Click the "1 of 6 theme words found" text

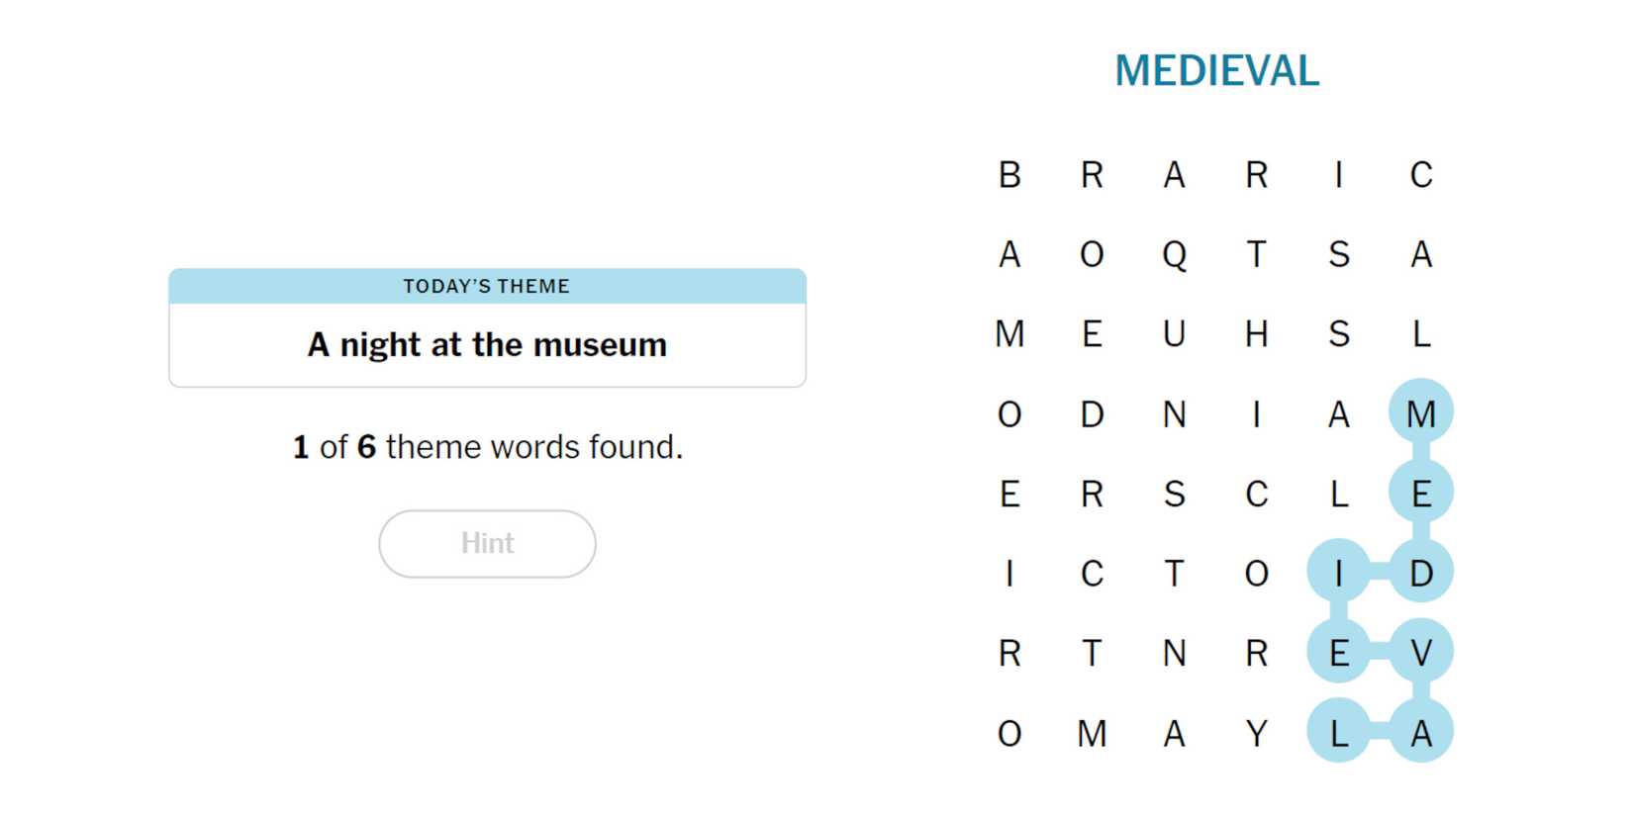[487, 447]
